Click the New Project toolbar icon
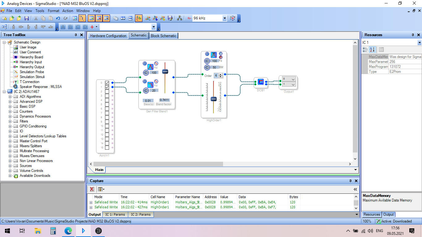The image size is (422, 237). pyautogui.click(x=4, y=18)
